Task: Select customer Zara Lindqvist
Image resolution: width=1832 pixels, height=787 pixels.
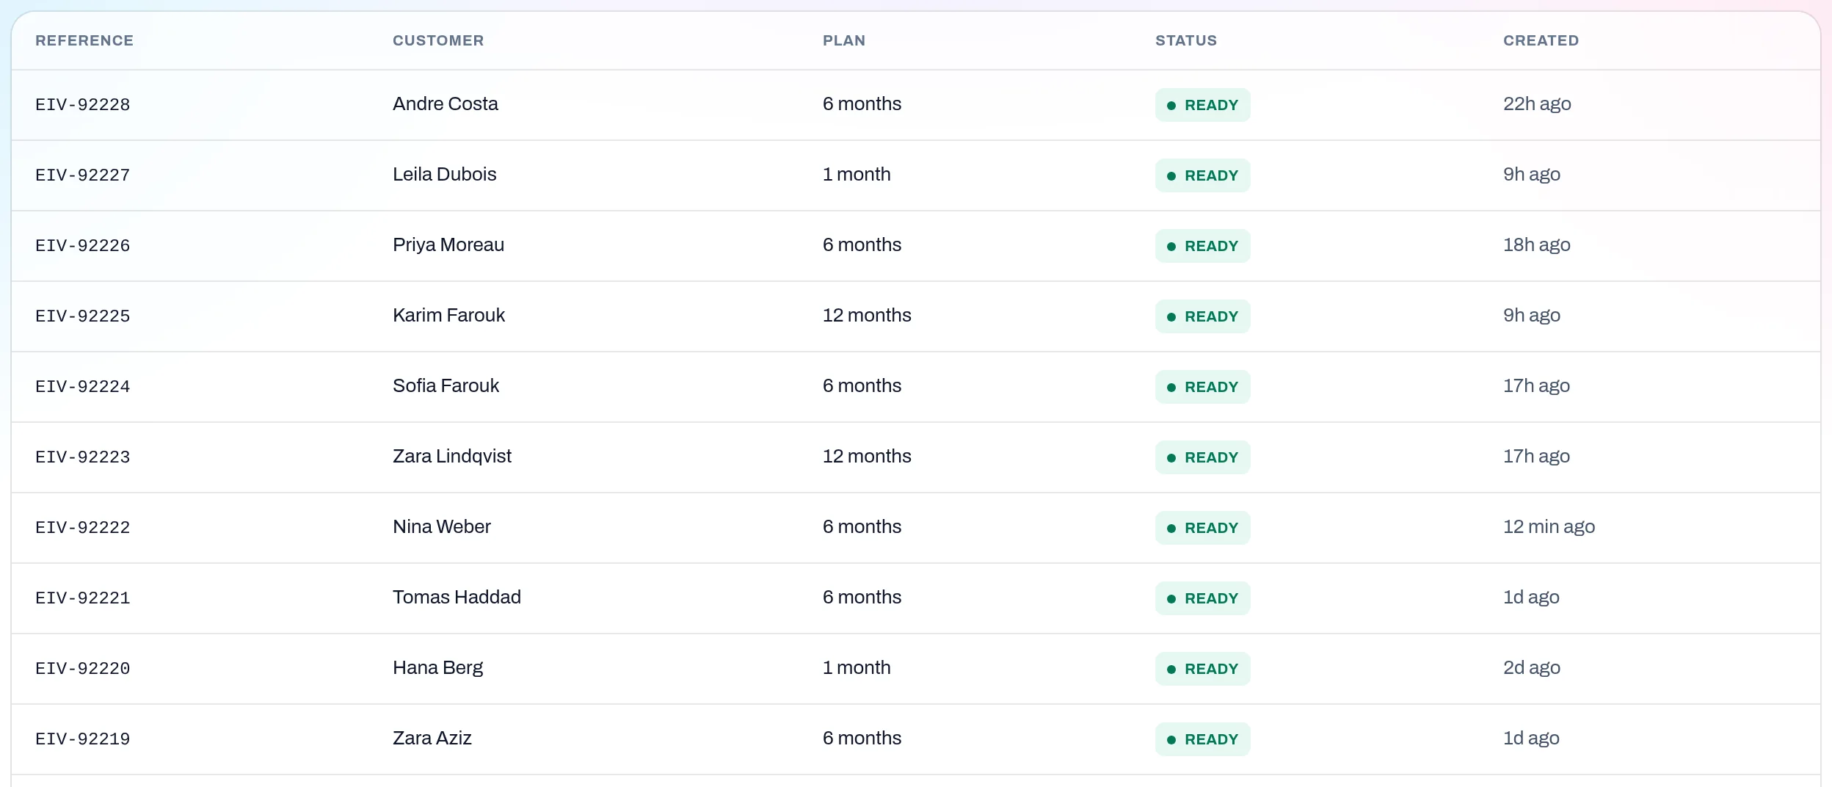Action: point(452,457)
